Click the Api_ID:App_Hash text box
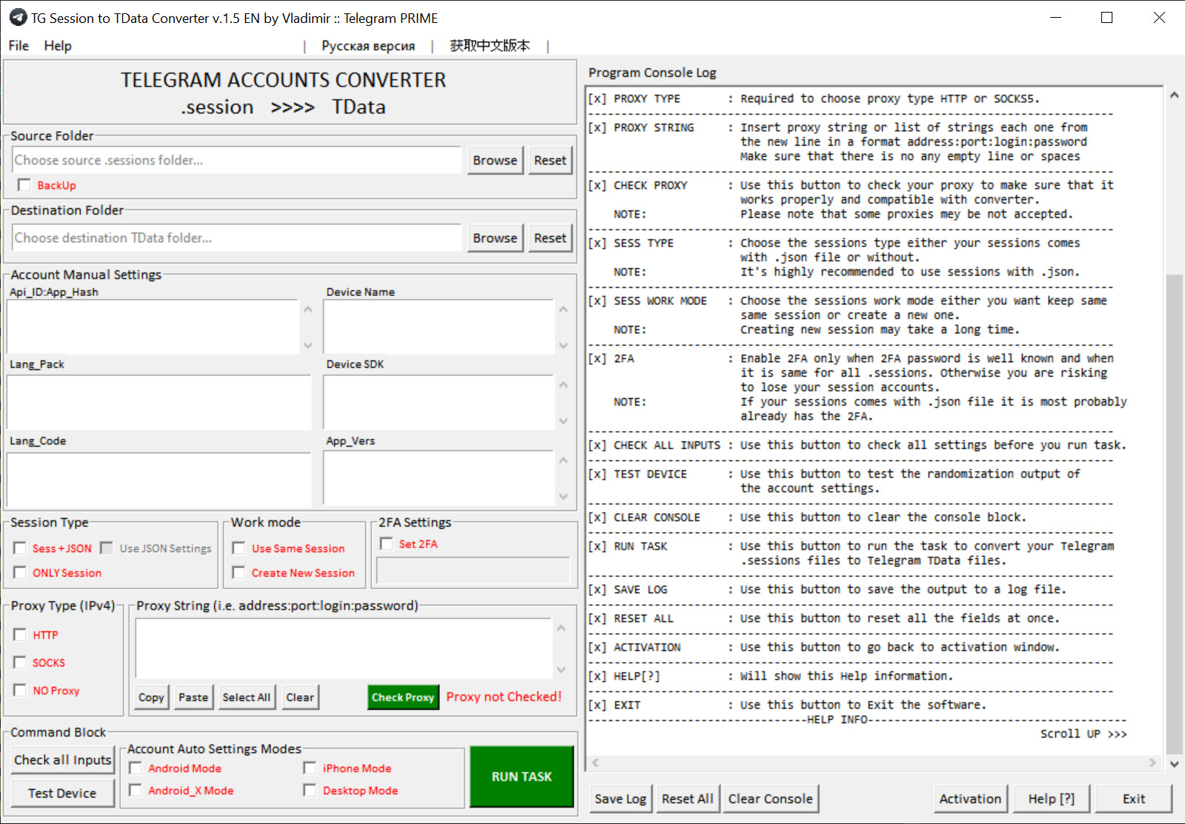Screen dimensions: 1185x824 [x=153, y=326]
